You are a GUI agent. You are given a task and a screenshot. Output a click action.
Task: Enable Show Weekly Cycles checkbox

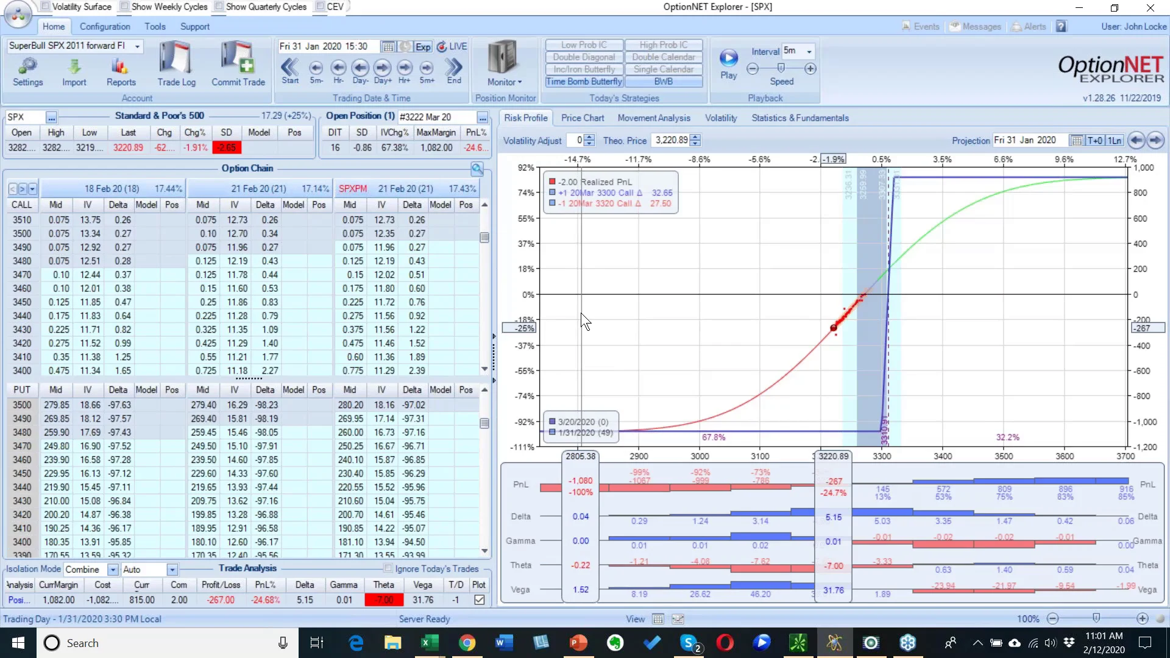coord(125,7)
